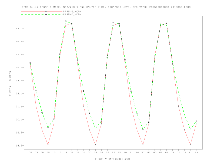The width and height of the screenshot is (214, 166).
Task: Click the green F_MEAN circle marker at hour 84
Action: [196, 121]
